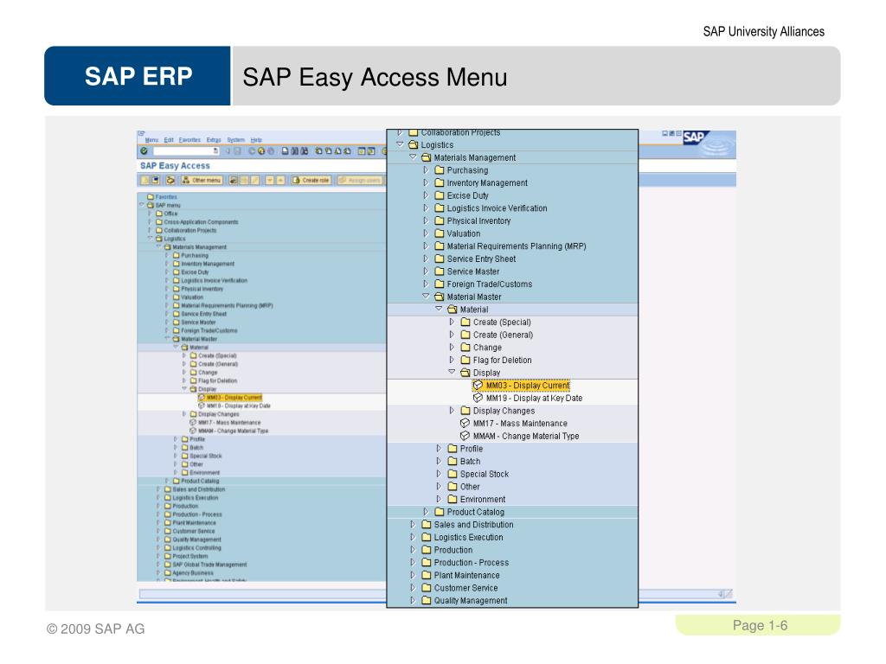The height and width of the screenshot is (664, 886).
Task: Click 'Material Requirements Planning (MRP)' in magnified tree
Action: pos(517,246)
